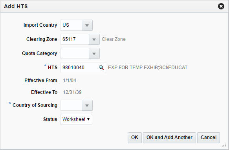Click the empty Country of Sourcing field

[71, 105]
